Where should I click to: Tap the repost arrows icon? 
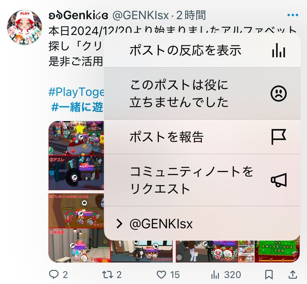[107, 275]
